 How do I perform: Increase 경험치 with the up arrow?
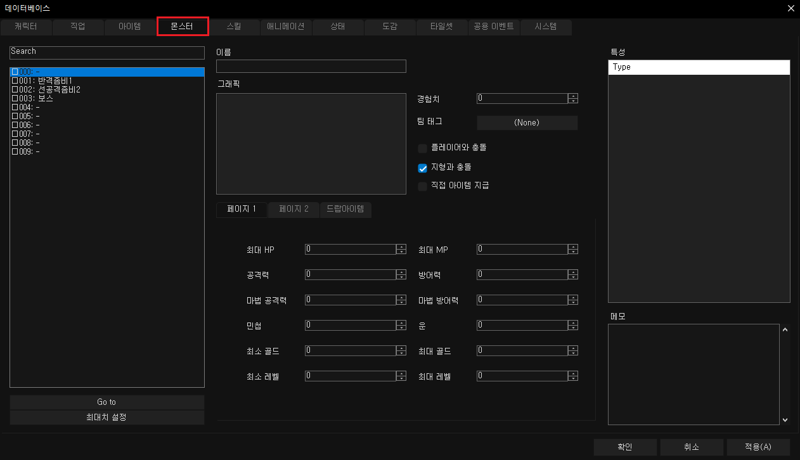(573, 96)
